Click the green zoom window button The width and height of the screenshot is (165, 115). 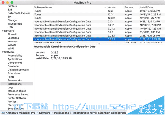(12, 2)
